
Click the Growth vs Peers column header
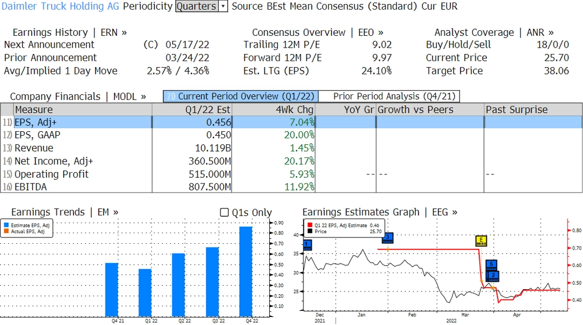click(430, 110)
